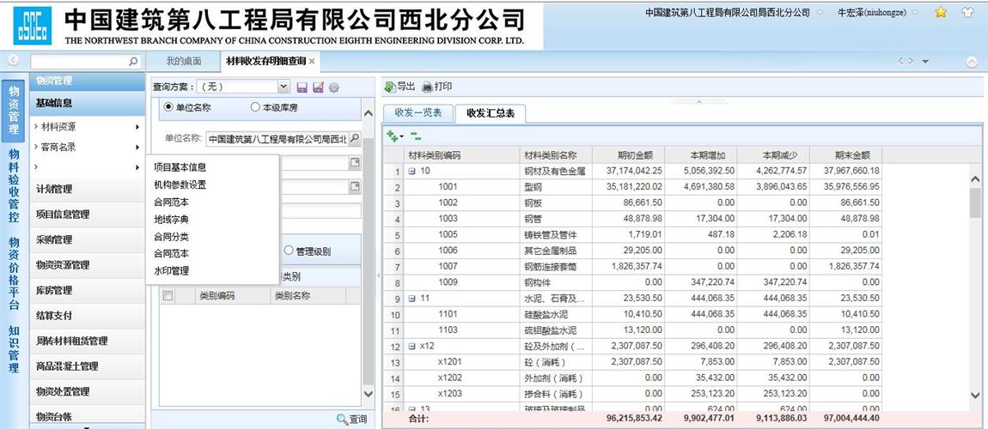Open the second date picker icon

(x=355, y=186)
